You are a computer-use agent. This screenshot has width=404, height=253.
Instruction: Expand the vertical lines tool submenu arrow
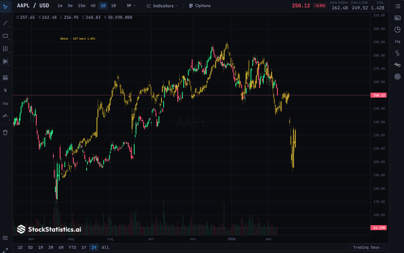pos(9,52)
